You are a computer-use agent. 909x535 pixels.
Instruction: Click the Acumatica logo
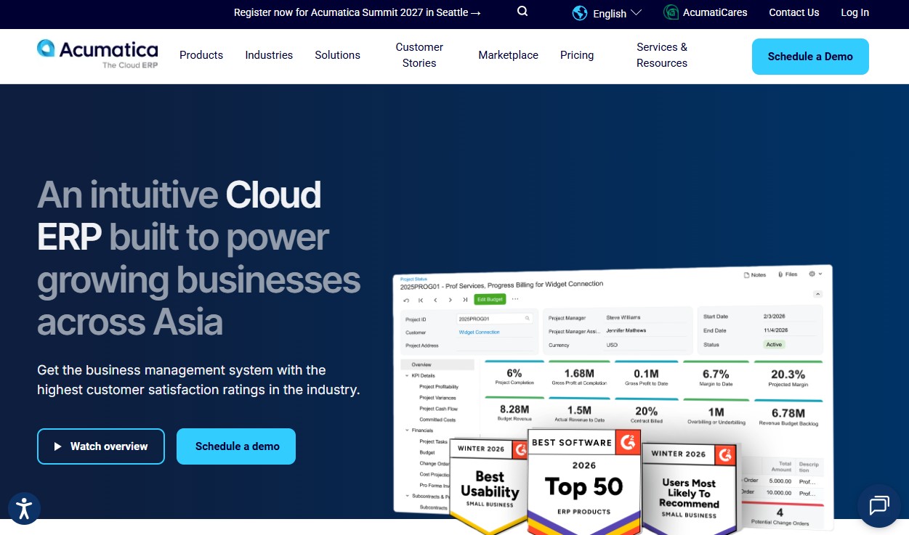(97, 54)
